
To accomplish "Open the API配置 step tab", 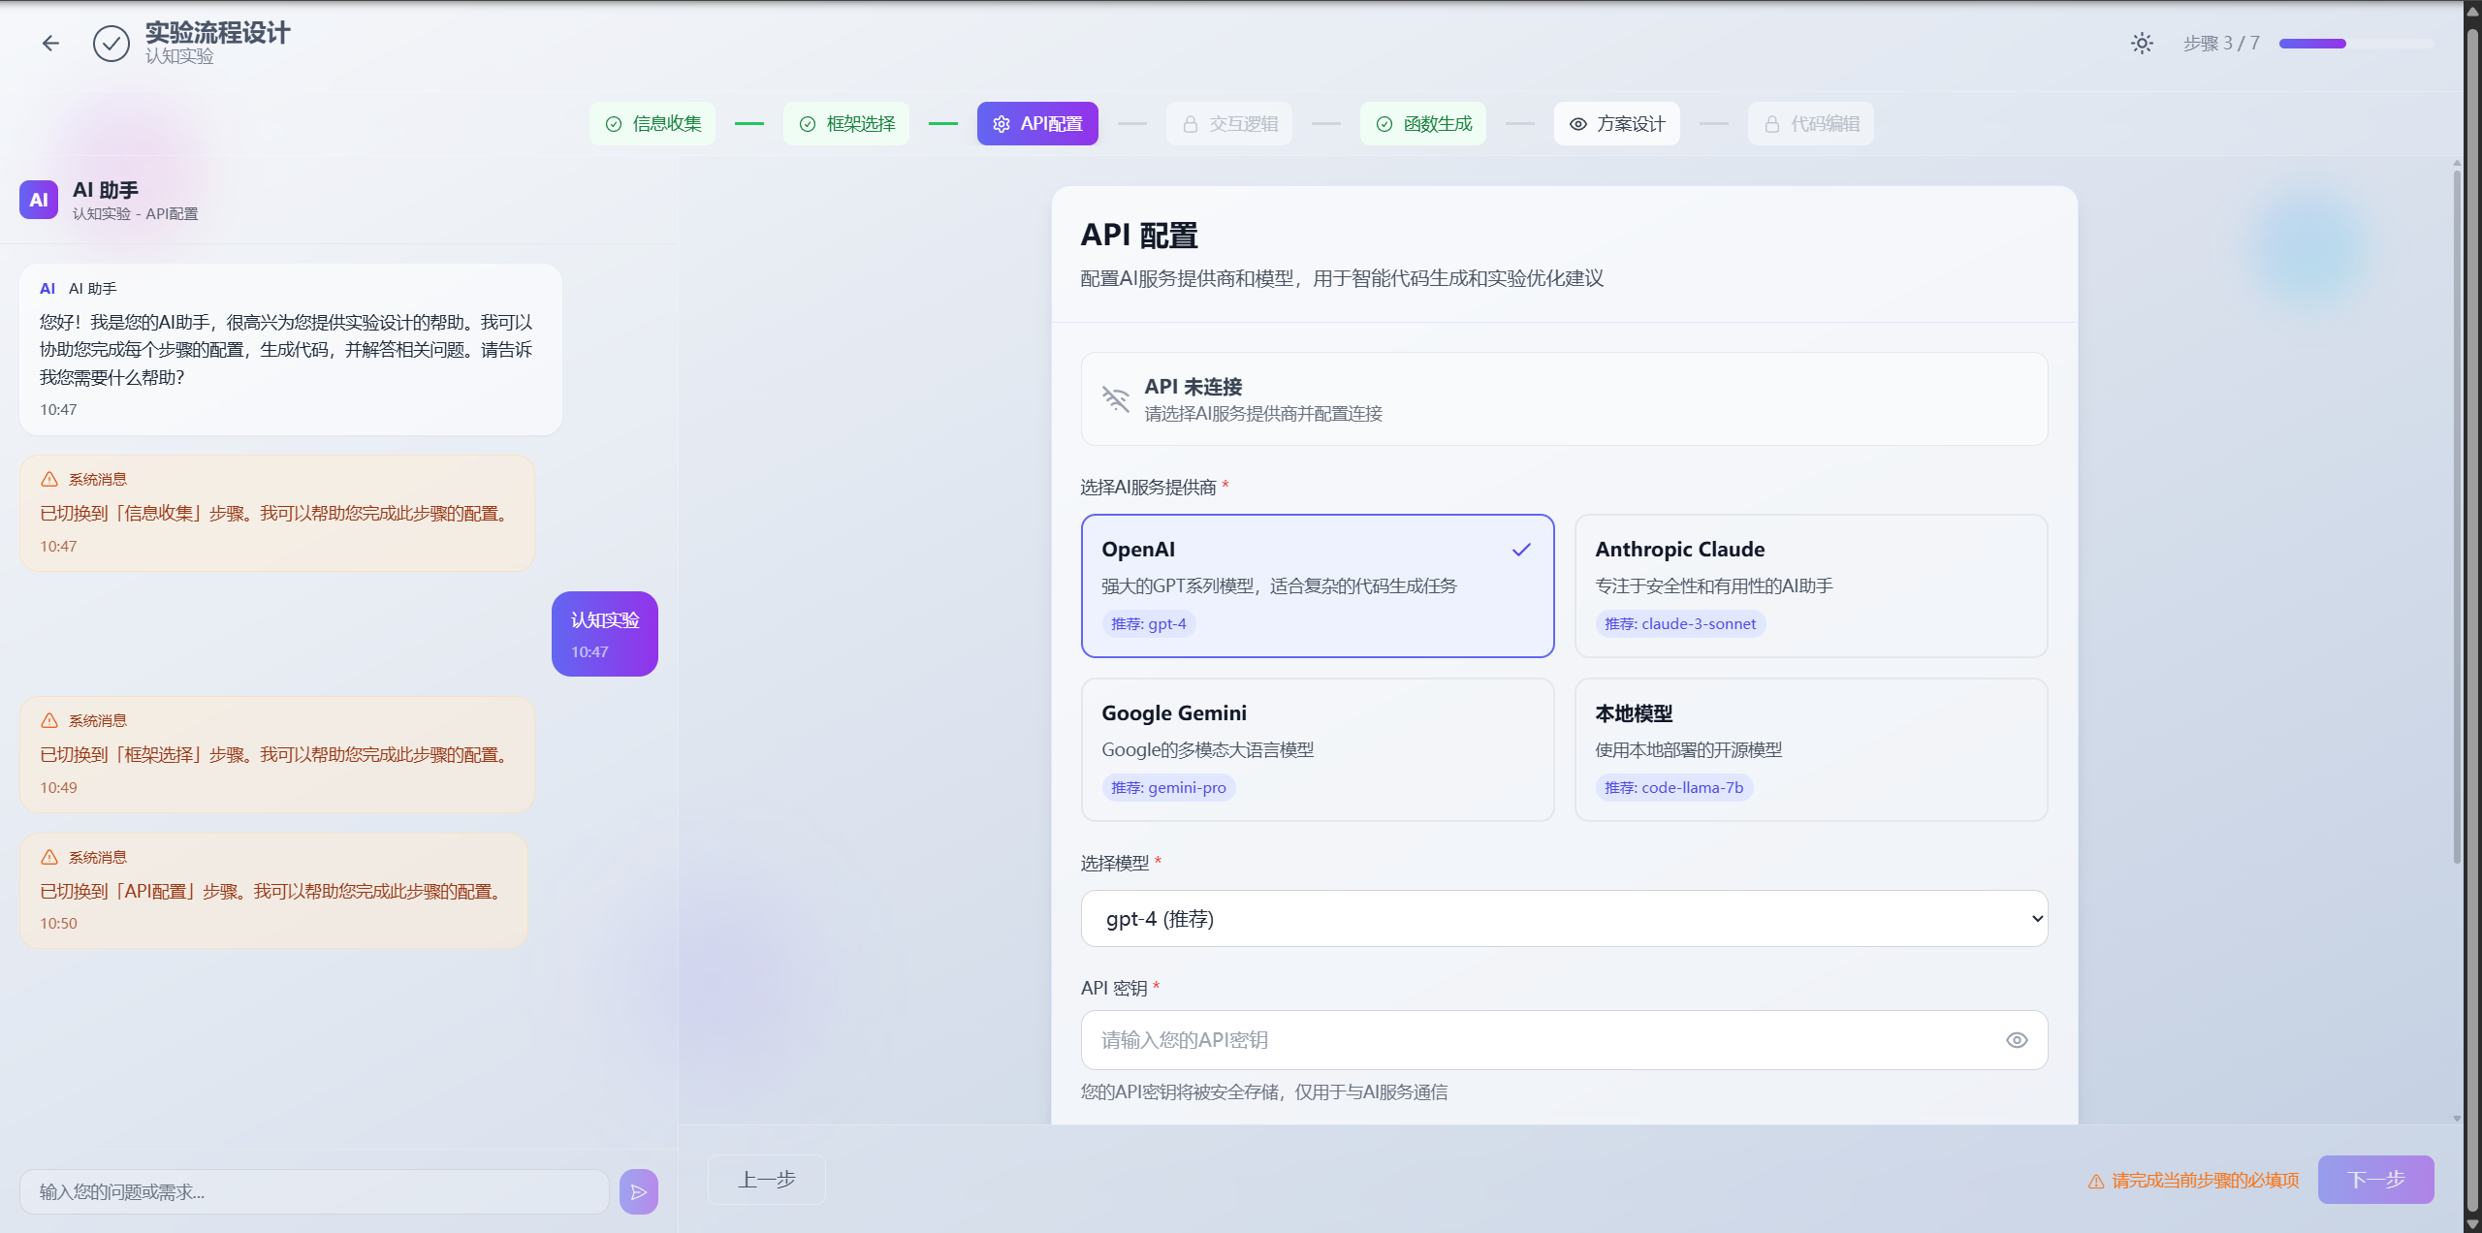I will [x=1037, y=124].
